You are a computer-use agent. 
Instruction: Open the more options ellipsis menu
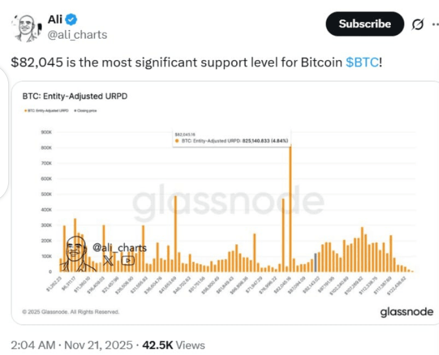435,24
